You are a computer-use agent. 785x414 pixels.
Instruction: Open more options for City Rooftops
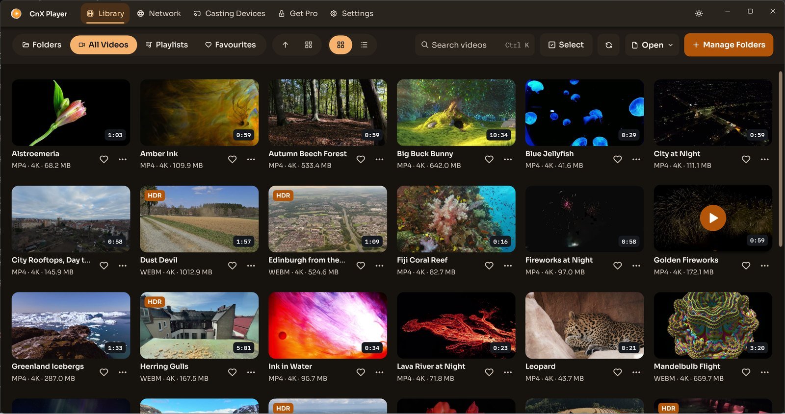[123, 266]
